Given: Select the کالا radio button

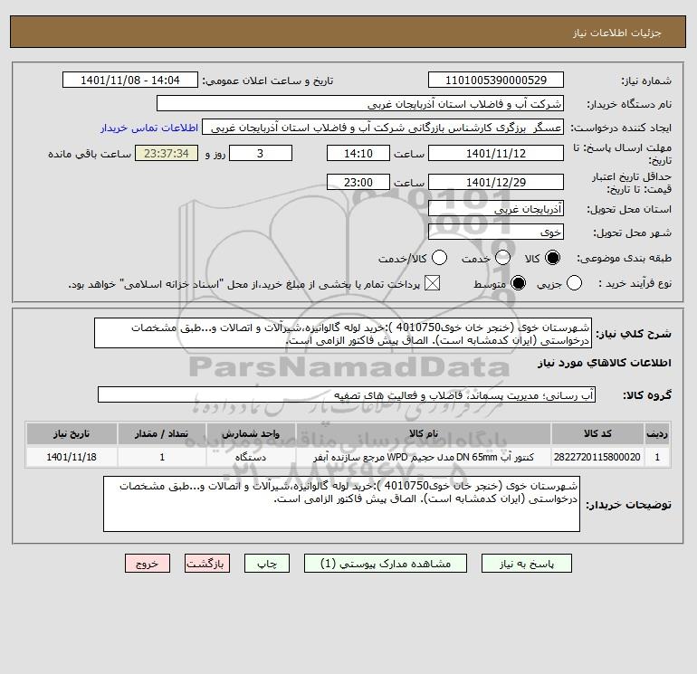Looking at the screenshot, I should 552,258.
